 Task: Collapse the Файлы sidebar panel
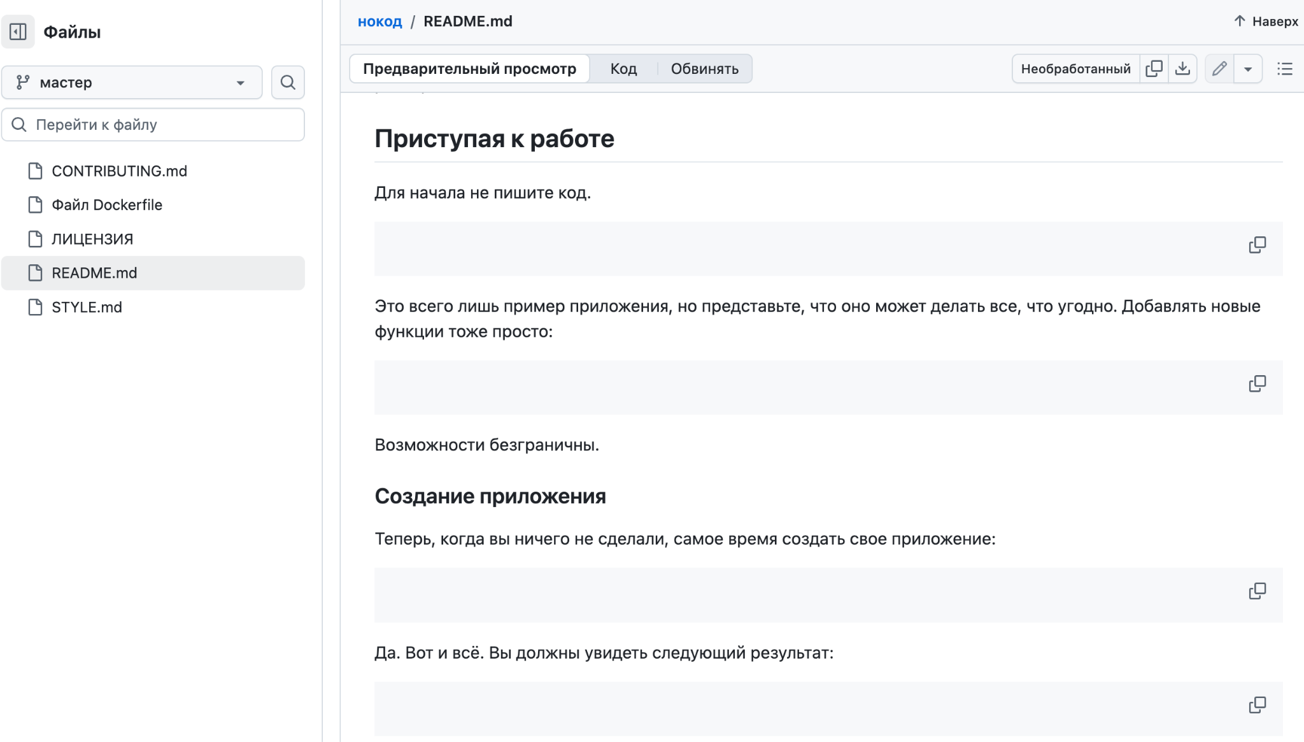click(x=18, y=31)
